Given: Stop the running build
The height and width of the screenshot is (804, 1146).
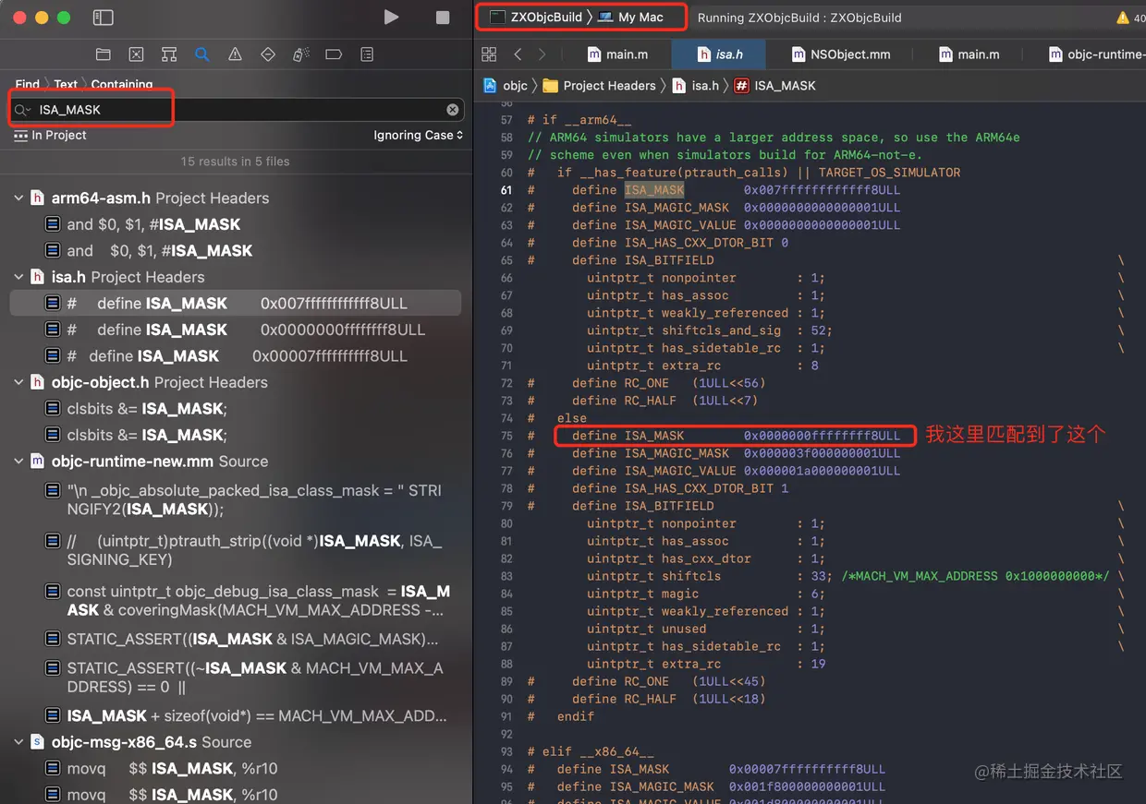Looking at the screenshot, I should 443,18.
